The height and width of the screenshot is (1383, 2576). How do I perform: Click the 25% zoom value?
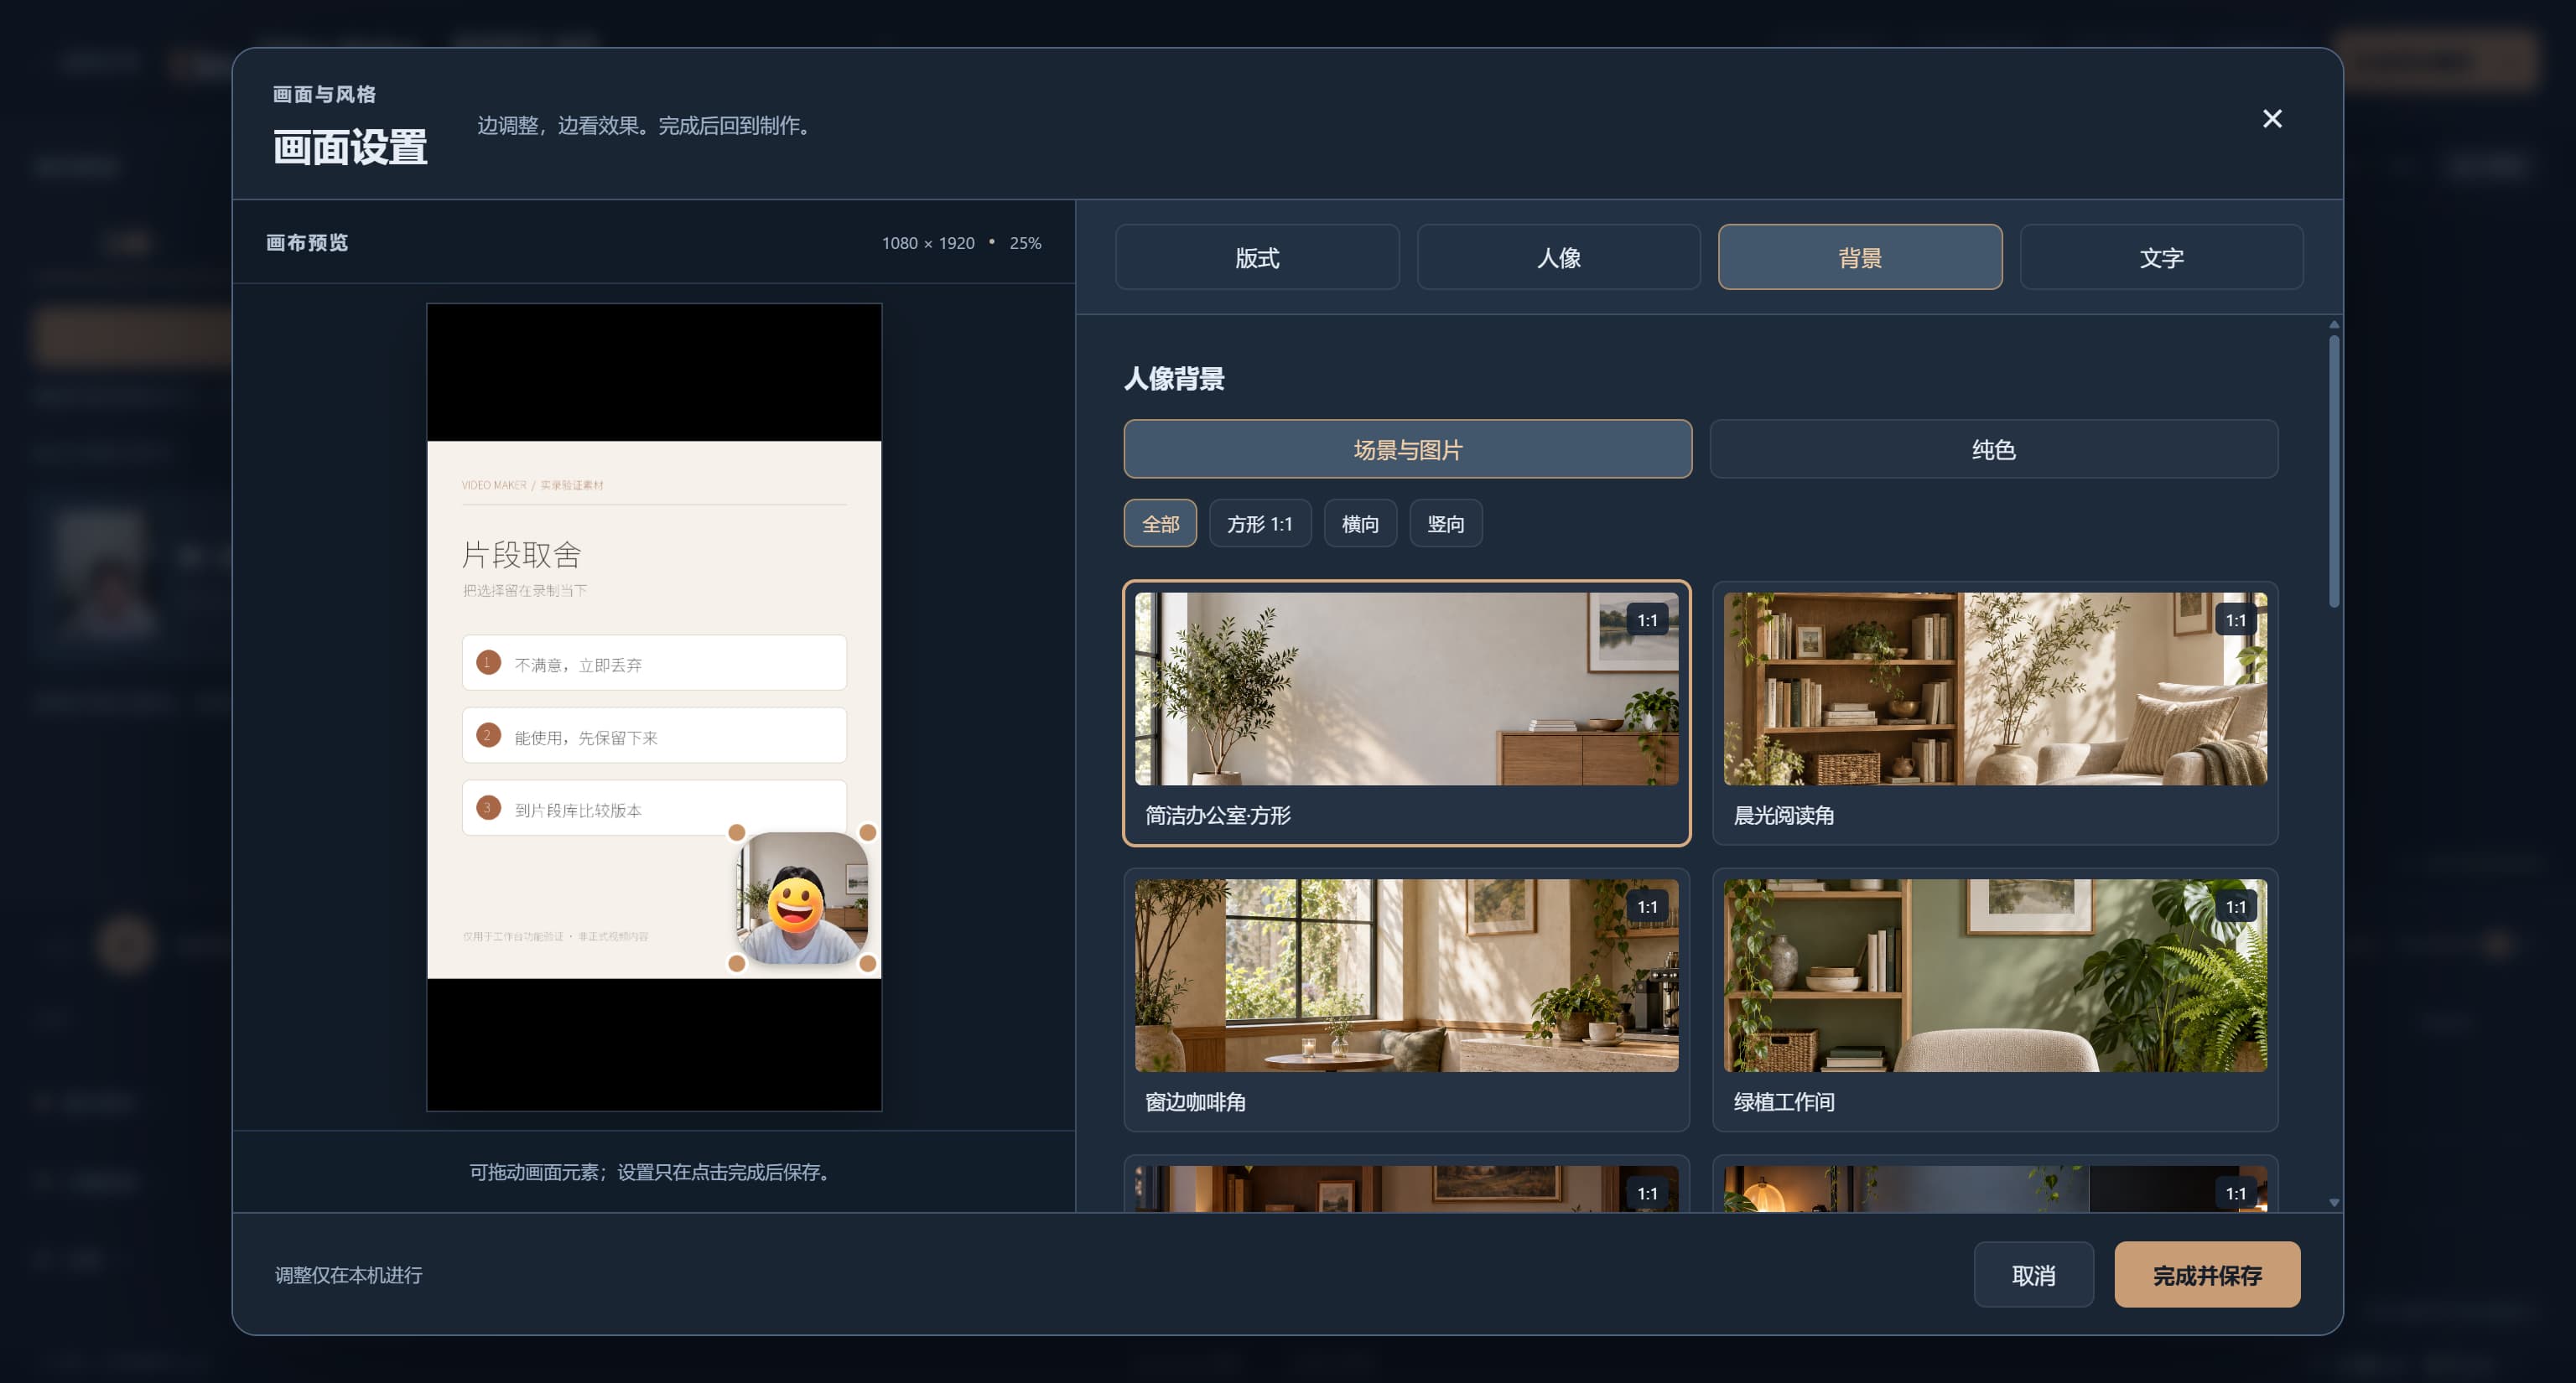1025,243
